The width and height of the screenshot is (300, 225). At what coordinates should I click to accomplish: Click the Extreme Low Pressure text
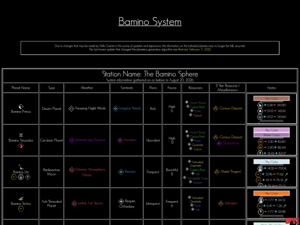tap(91, 140)
